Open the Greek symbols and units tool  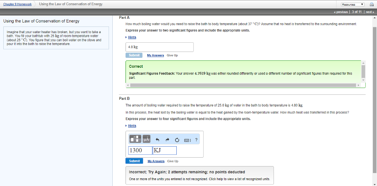[x=146, y=139]
